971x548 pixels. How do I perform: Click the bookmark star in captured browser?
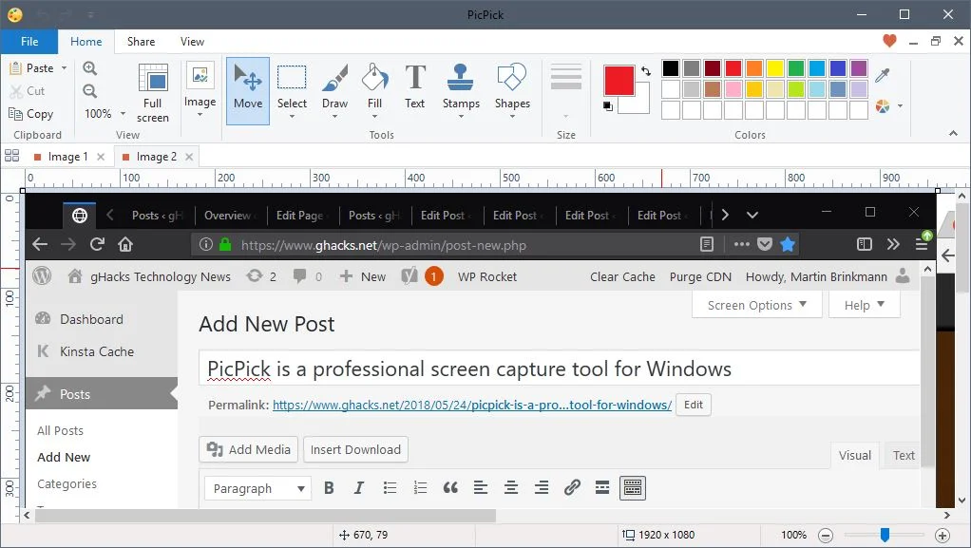click(788, 245)
